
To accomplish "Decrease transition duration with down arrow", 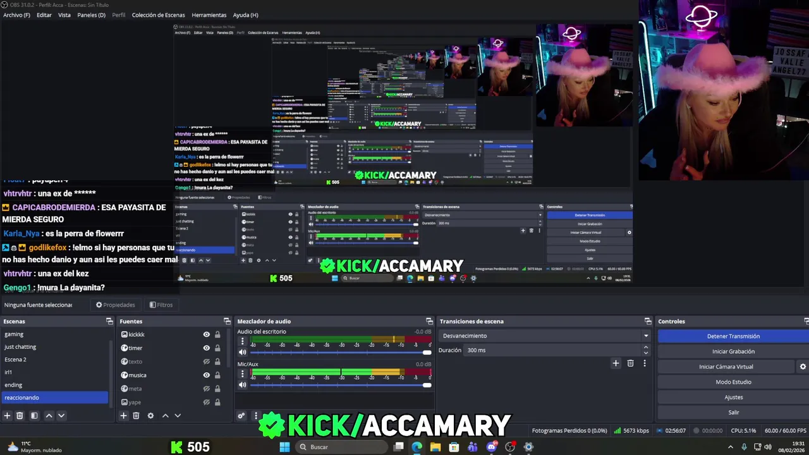I will (645, 353).
